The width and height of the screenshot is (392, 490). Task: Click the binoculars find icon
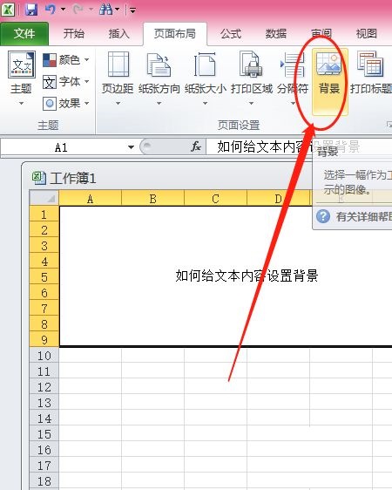(x=105, y=10)
